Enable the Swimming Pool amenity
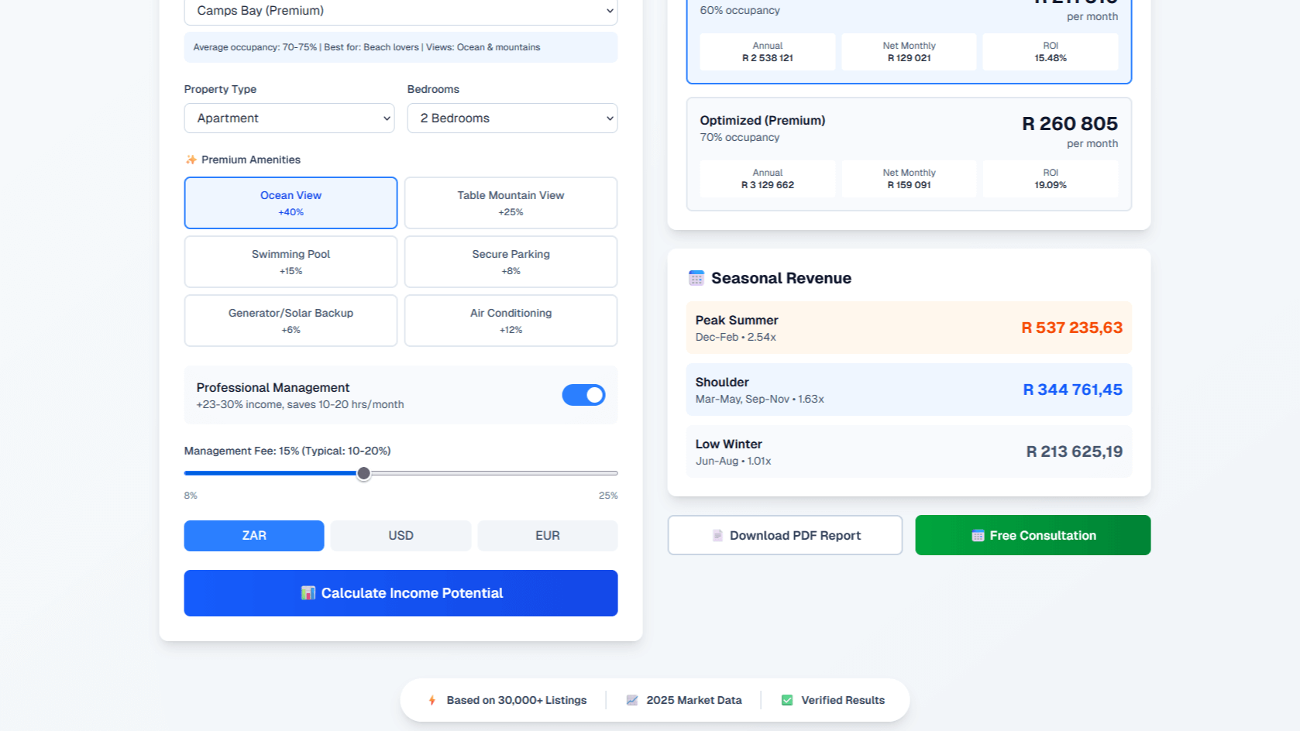The width and height of the screenshot is (1300, 731). pyautogui.click(x=291, y=262)
